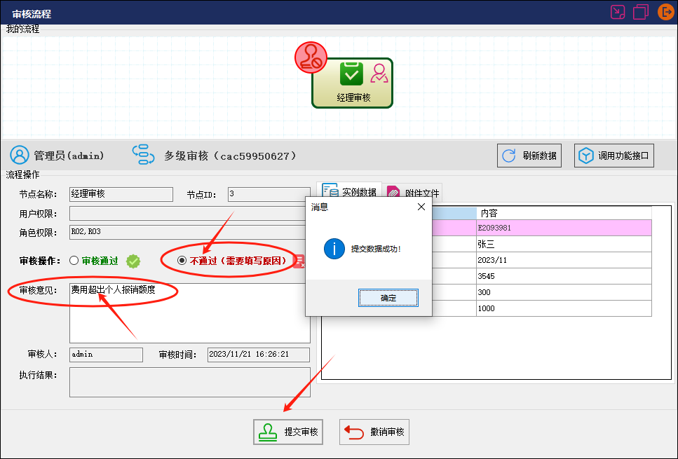
Task: Select the 经理审核 workflow node label
Action: click(353, 97)
